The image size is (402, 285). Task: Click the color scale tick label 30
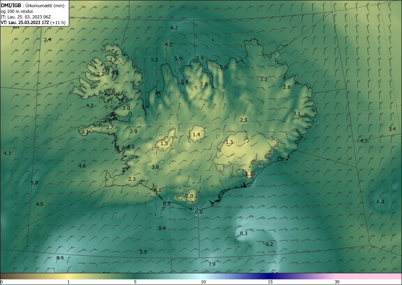[337, 282]
